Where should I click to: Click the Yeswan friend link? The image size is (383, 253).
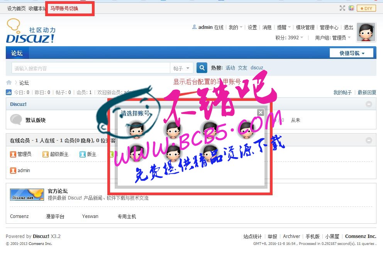click(x=90, y=216)
